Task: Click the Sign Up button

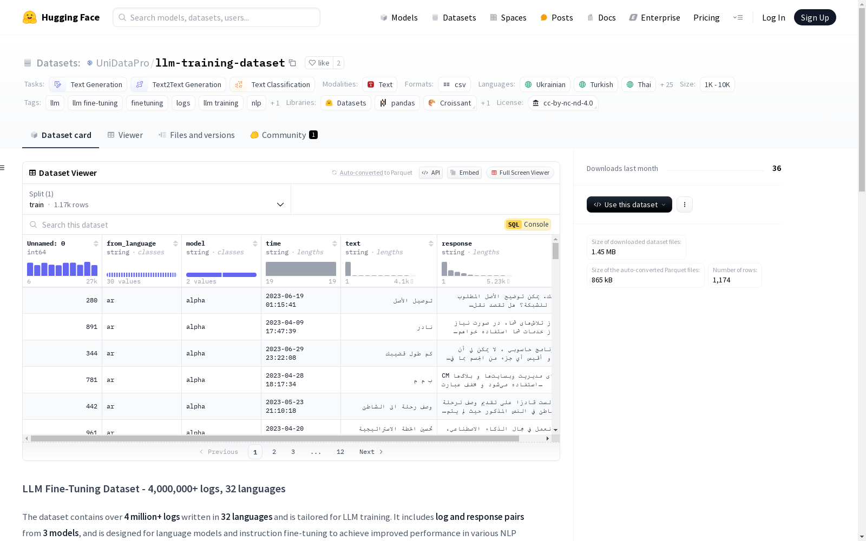Action: coord(815,17)
